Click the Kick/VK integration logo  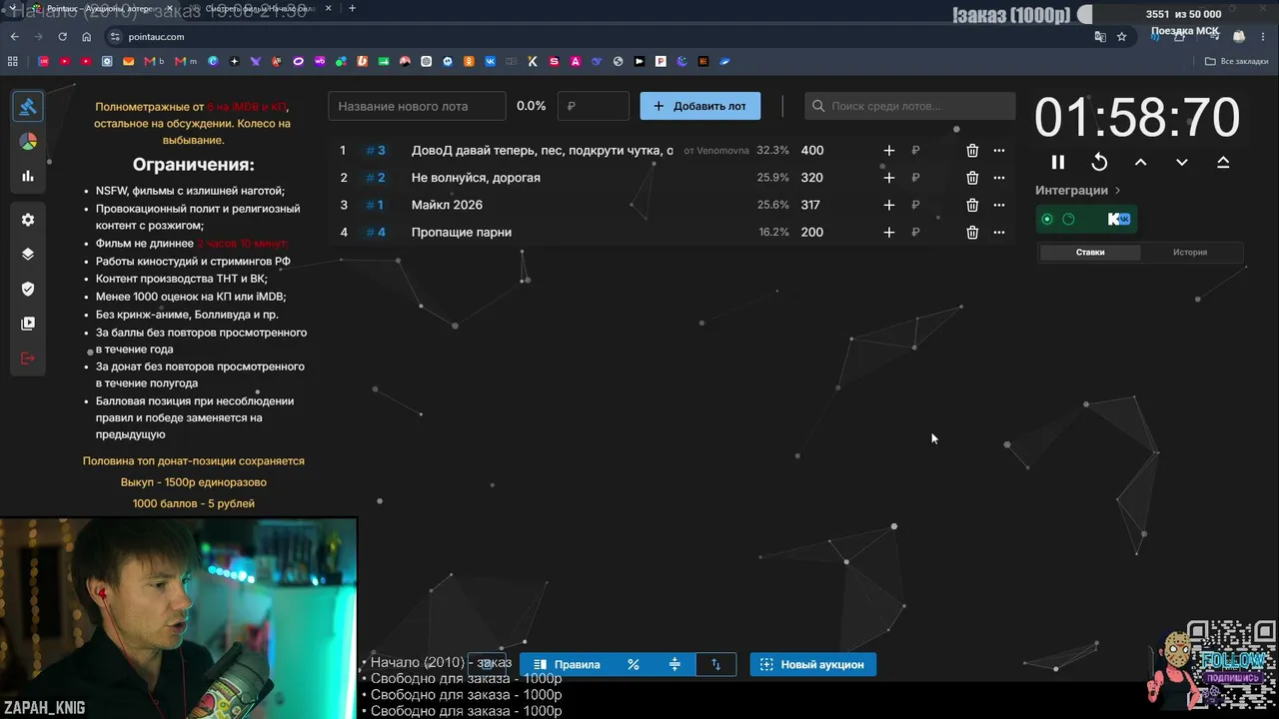coord(1119,220)
